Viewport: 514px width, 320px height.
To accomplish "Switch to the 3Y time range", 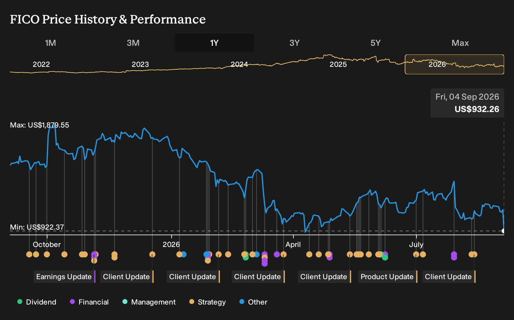I will click(294, 43).
